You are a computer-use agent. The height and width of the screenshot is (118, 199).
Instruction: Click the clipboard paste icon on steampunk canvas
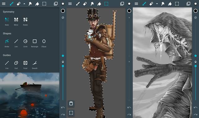click(x=71, y=103)
